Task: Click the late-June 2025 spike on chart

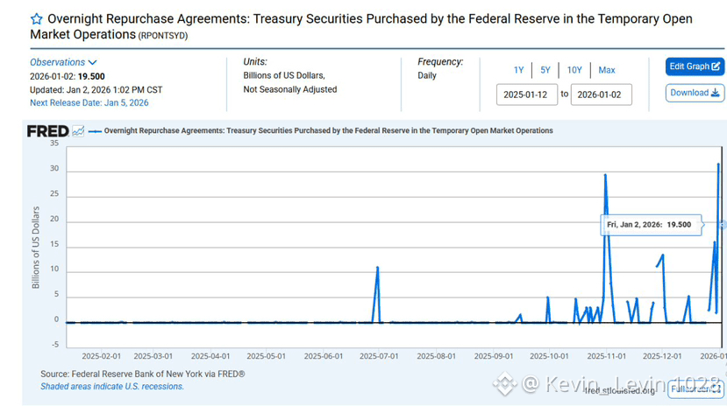Action: click(x=377, y=268)
